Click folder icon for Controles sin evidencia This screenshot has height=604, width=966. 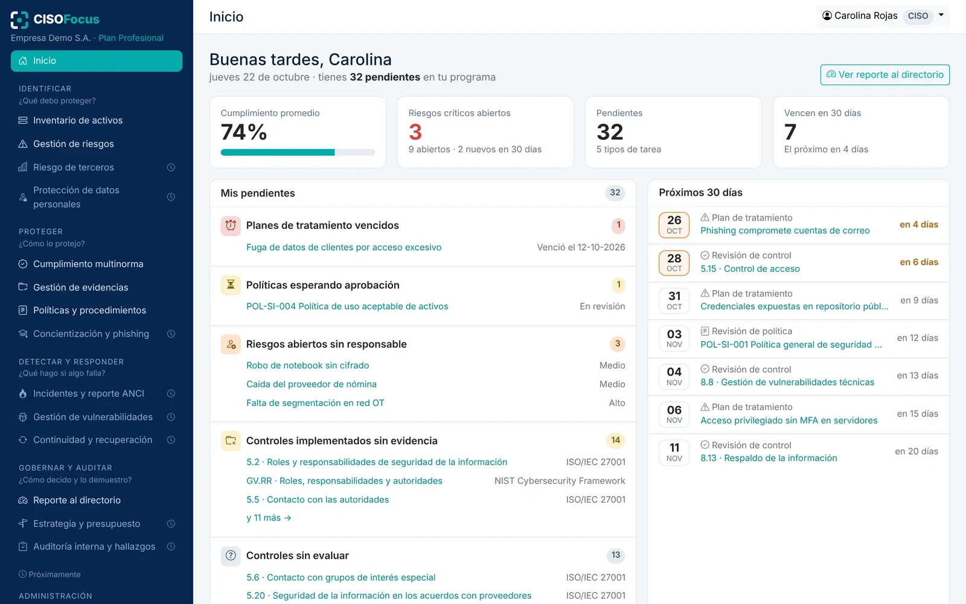coord(231,441)
